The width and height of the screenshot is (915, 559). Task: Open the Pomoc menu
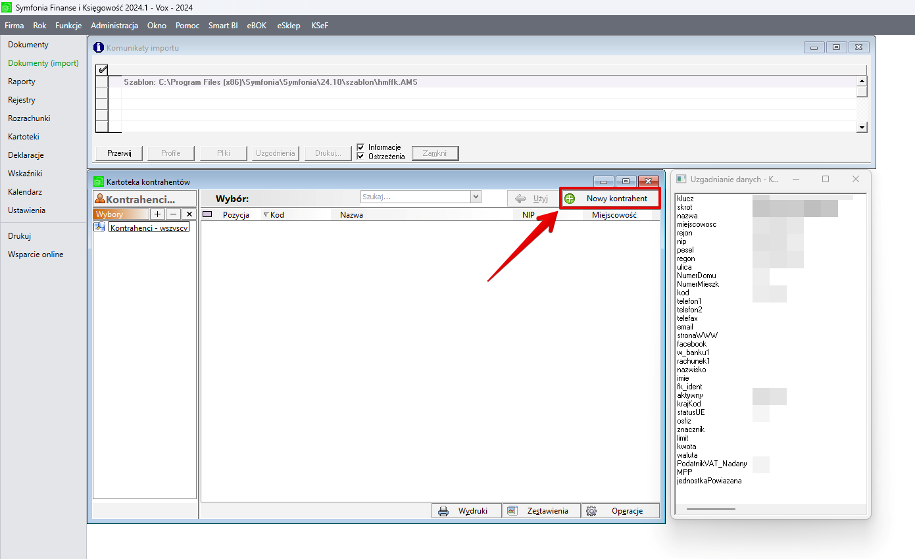pyautogui.click(x=187, y=26)
